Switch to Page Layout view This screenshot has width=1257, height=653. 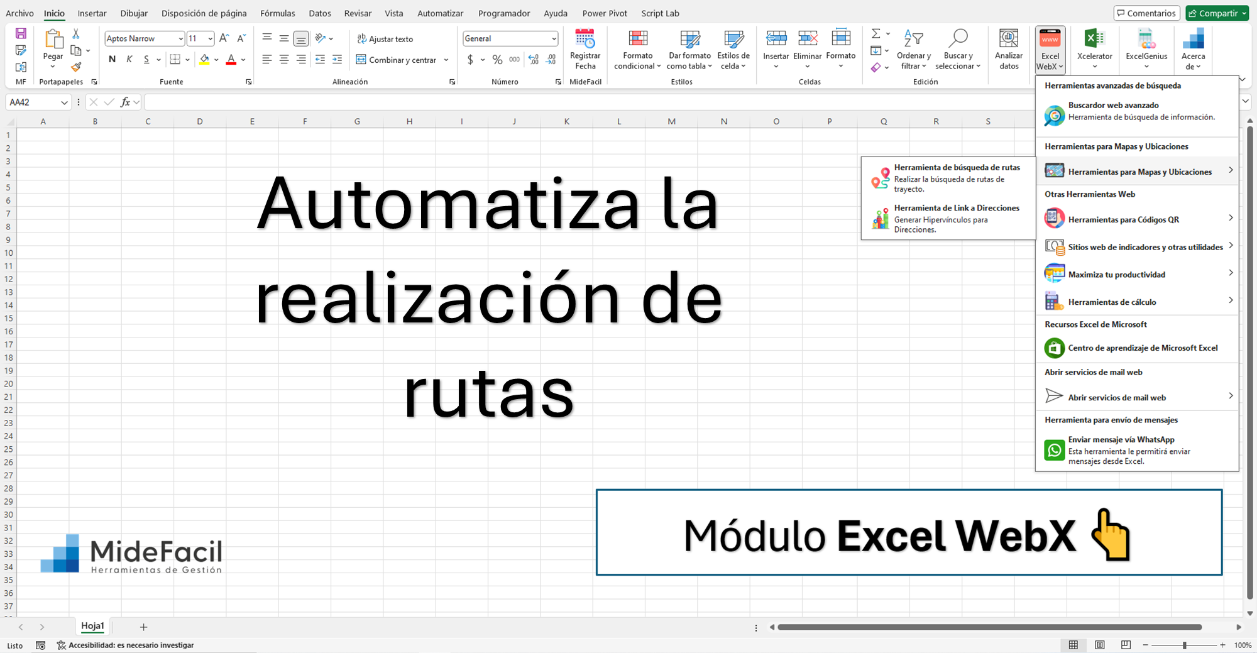pyautogui.click(x=1100, y=645)
